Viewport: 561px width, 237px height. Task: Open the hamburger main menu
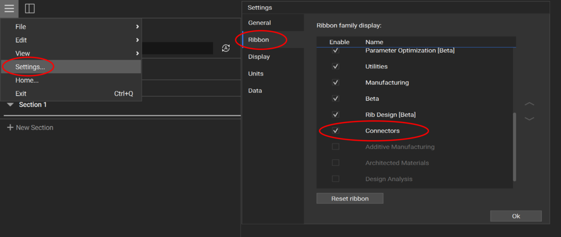click(9, 8)
